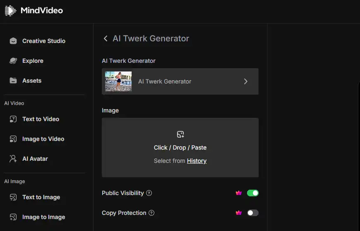This screenshot has width=360, height=231.
Task: Open History link to select image
Action: [x=197, y=161]
